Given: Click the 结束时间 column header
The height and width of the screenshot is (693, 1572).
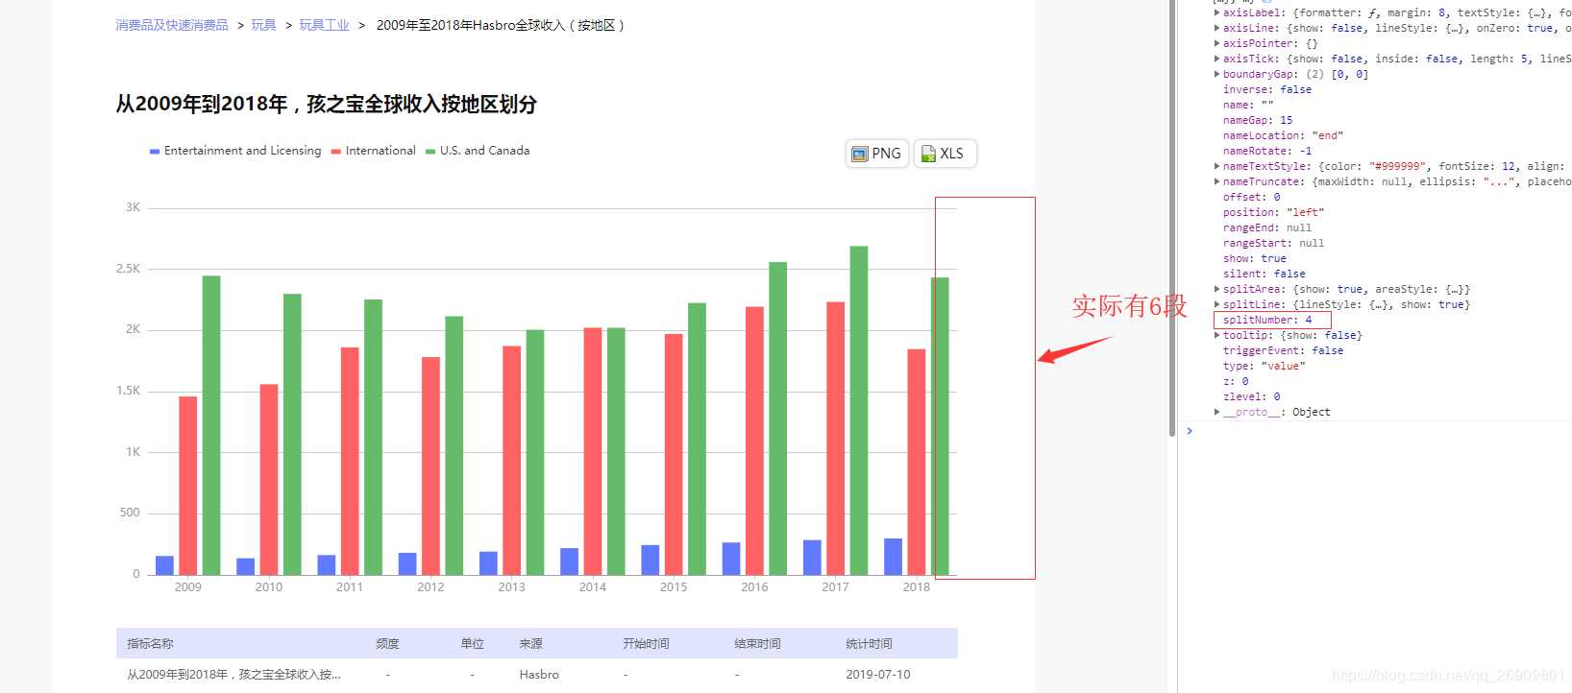Looking at the screenshot, I should tap(757, 644).
